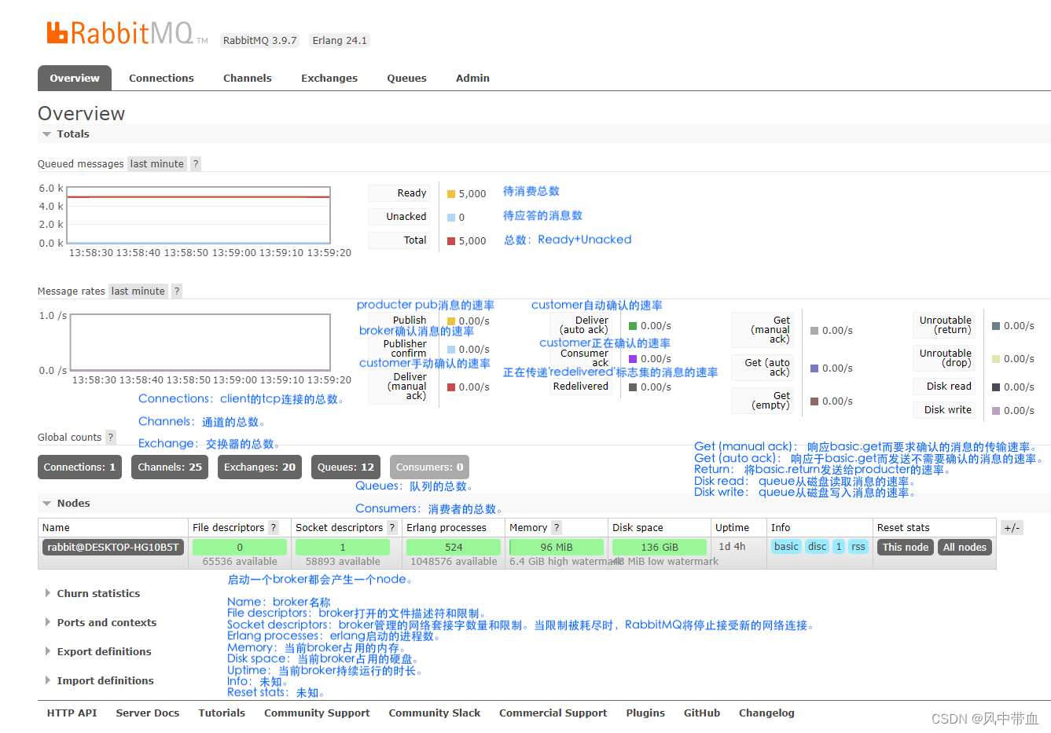This screenshot has width=1051, height=733.
Task: Click the Erlang processes 524 bar
Action: (x=454, y=547)
